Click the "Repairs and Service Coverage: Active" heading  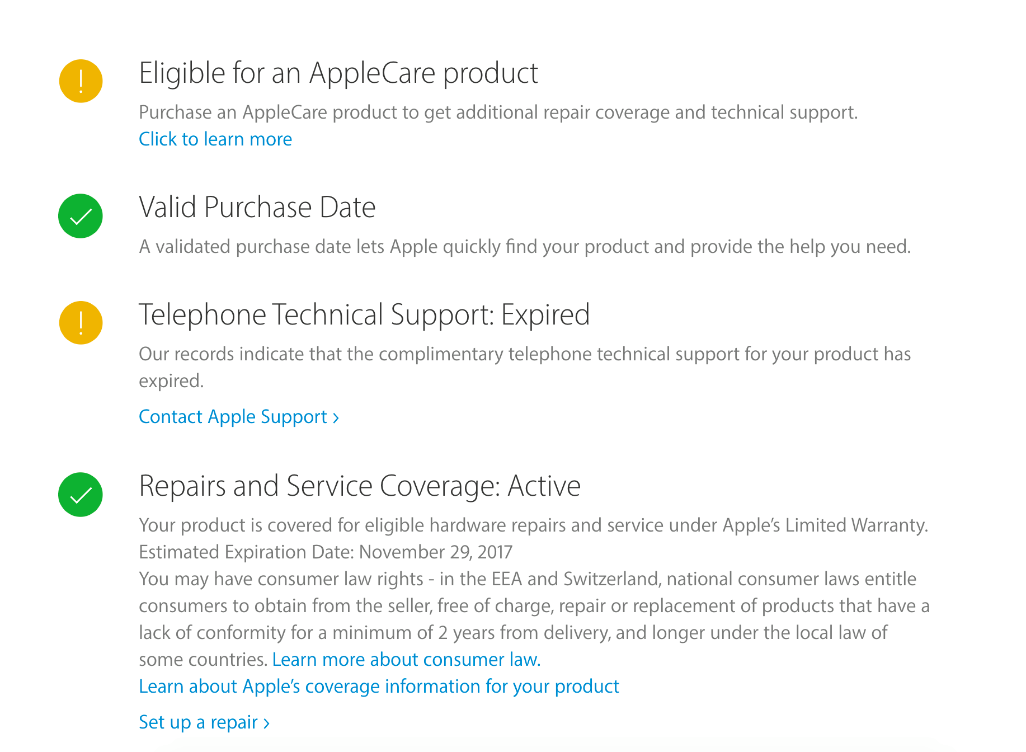pyautogui.click(x=360, y=486)
